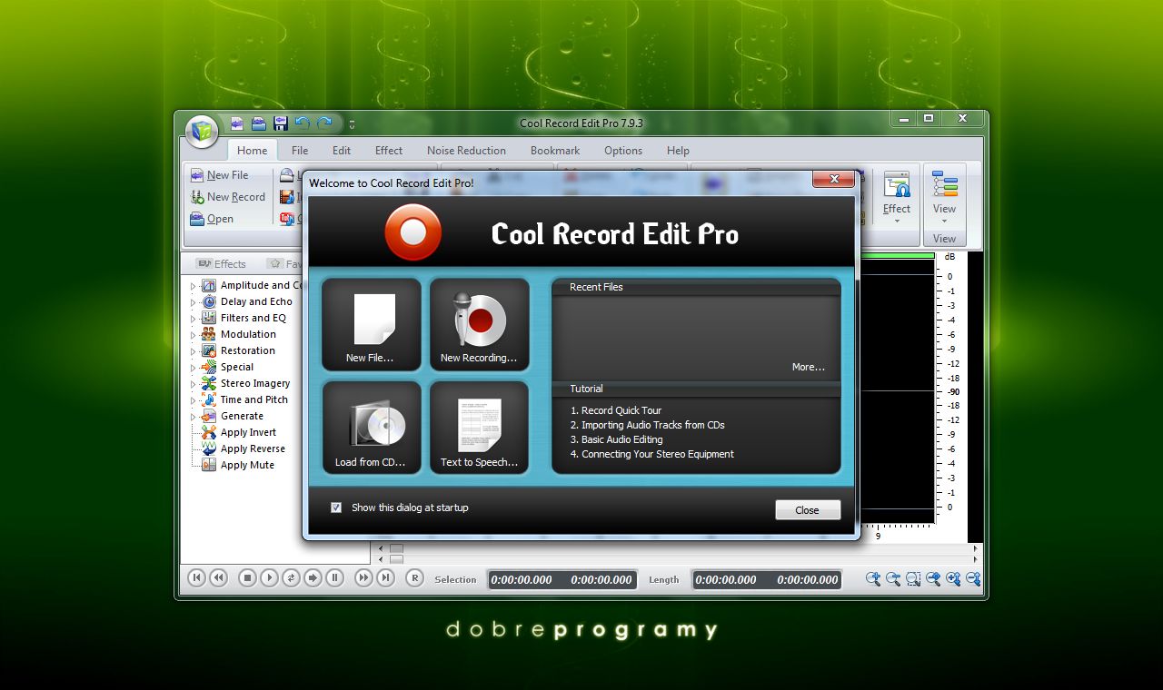This screenshot has width=1163, height=690.
Task: Click the stop playback button
Action: click(247, 577)
